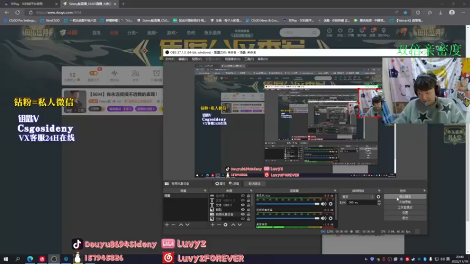Click 停止推流 stop streaming button

click(405, 197)
